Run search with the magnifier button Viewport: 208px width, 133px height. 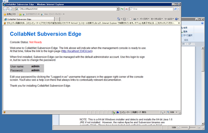[175, 9]
